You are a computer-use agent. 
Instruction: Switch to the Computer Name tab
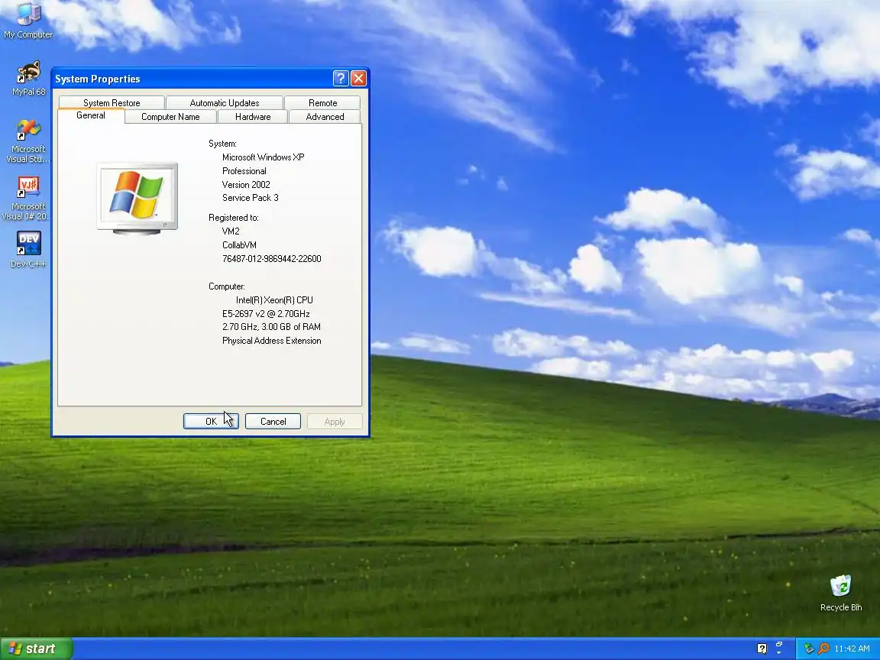[170, 117]
